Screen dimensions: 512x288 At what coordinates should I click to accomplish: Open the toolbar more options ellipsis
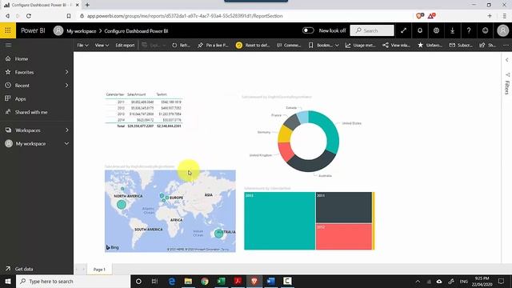click(506, 45)
